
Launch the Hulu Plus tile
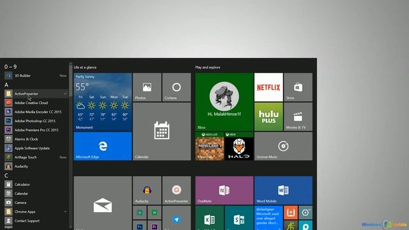tap(268, 116)
